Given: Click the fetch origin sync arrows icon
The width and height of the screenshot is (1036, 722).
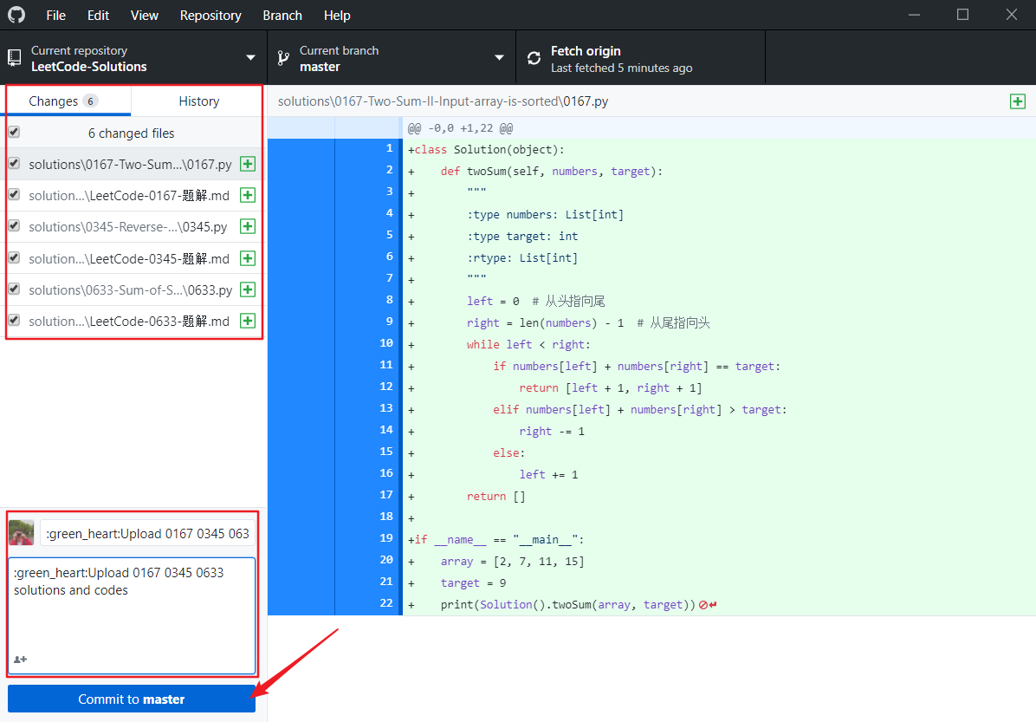Looking at the screenshot, I should pos(534,59).
